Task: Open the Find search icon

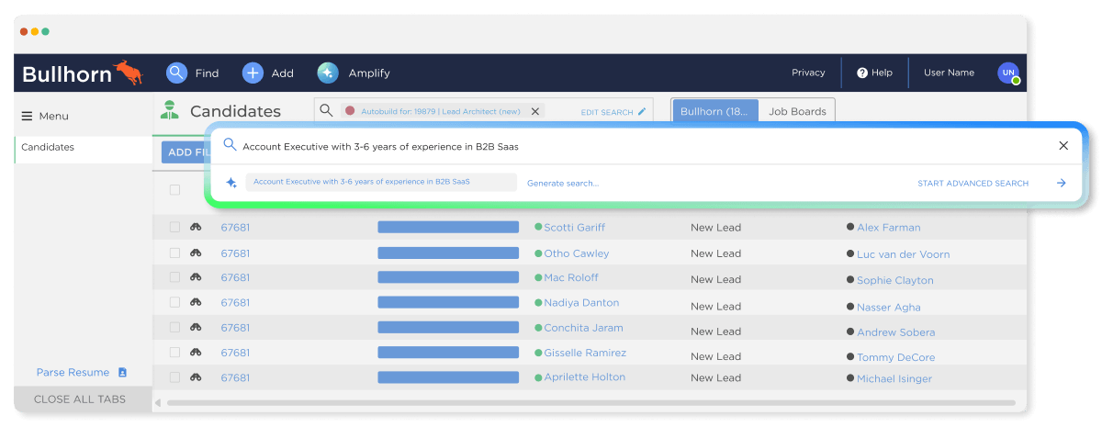Action: click(177, 73)
